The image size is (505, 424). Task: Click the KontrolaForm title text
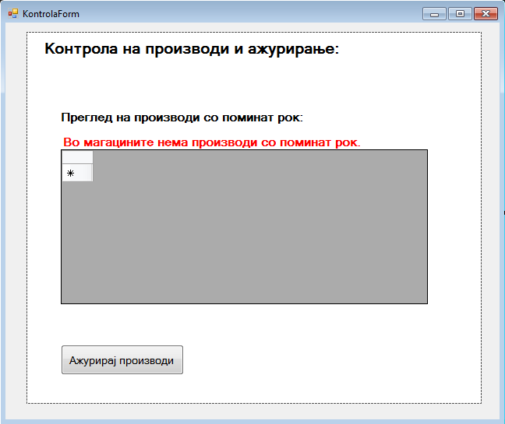coord(51,14)
